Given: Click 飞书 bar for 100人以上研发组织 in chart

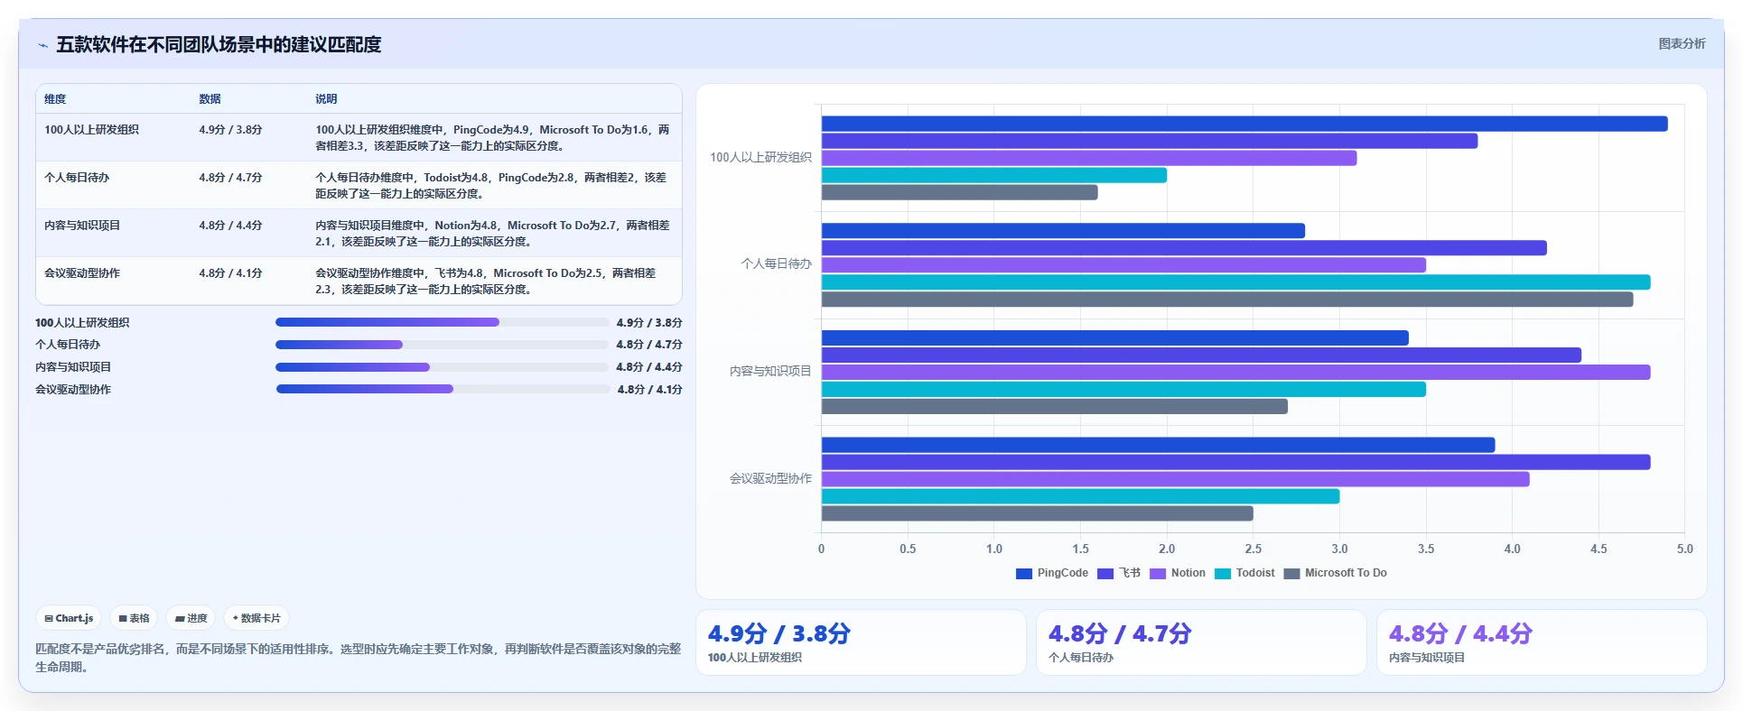Looking at the screenshot, I should coord(1150,141).
